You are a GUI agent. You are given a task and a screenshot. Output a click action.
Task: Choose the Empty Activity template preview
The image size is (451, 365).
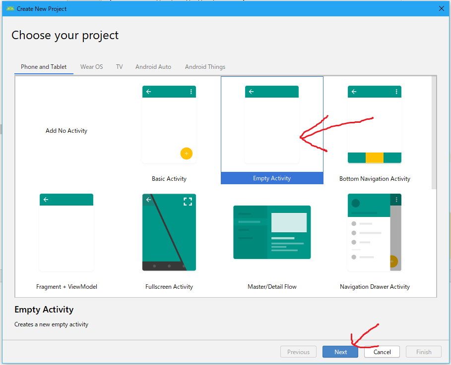coord(272,125)
